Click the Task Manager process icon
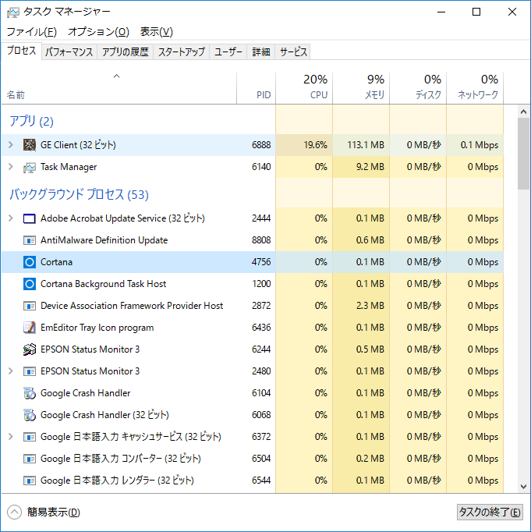 coord(30,167)
